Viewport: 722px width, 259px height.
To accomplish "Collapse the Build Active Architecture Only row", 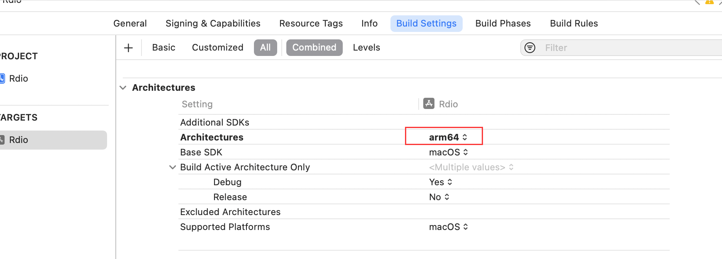I will click(173, 167).
